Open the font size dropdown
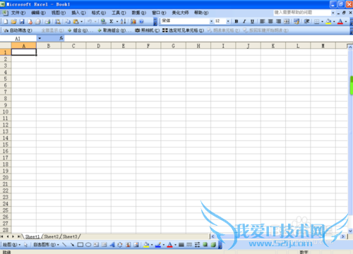Viewport: 353px width, 254px height. [228, 21]
